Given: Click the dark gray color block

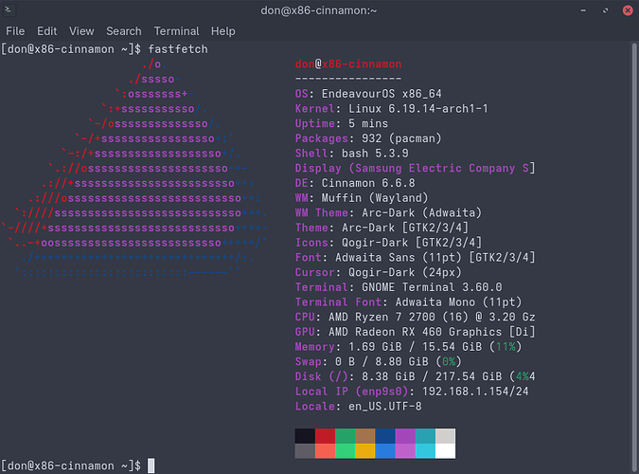Looking at the screenshot, I should (x=305, y=451).
